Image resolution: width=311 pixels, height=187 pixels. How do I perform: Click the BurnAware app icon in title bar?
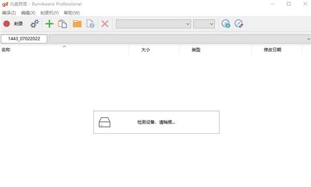point(5,4)
